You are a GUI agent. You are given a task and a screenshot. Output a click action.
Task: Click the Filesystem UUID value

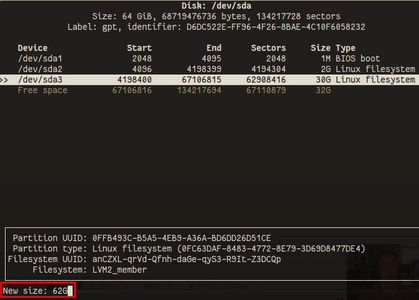click(186, 259)
